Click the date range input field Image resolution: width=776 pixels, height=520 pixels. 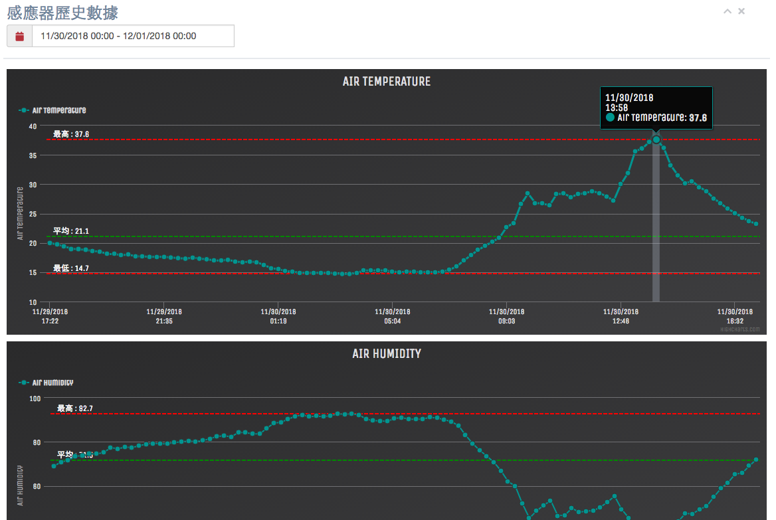[133, 36]
